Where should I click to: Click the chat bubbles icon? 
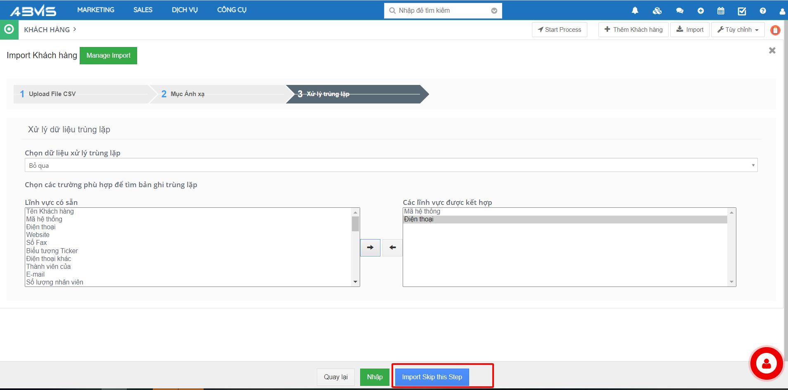coord(679,11)
